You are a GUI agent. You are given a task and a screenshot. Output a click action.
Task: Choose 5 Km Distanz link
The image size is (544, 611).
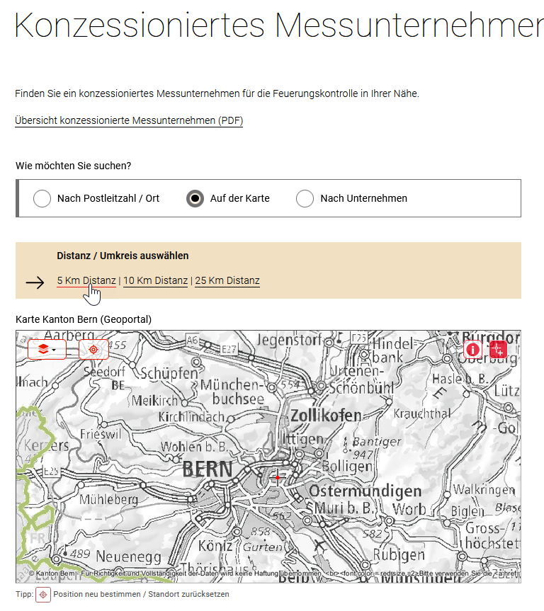coord(86,280)
